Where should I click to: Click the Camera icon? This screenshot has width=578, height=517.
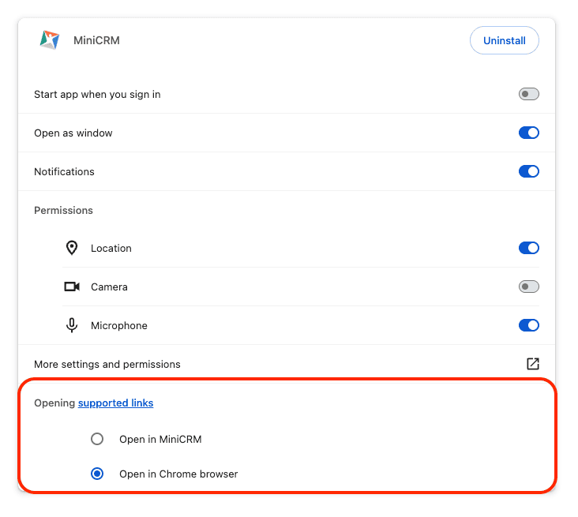pyautogui.click(x=72, y=287)
